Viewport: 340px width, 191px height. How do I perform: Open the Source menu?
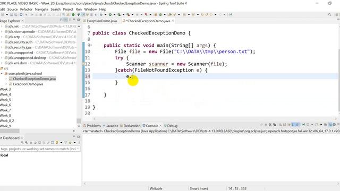click(12, 10)
